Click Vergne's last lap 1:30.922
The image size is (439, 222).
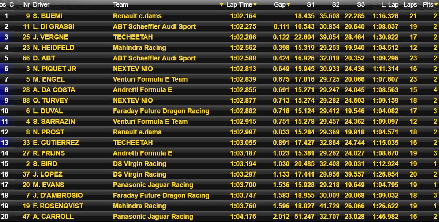coord(386,37)
